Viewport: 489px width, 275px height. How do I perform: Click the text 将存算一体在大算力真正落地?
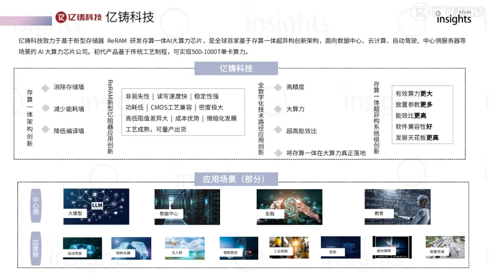click(326, 153)
